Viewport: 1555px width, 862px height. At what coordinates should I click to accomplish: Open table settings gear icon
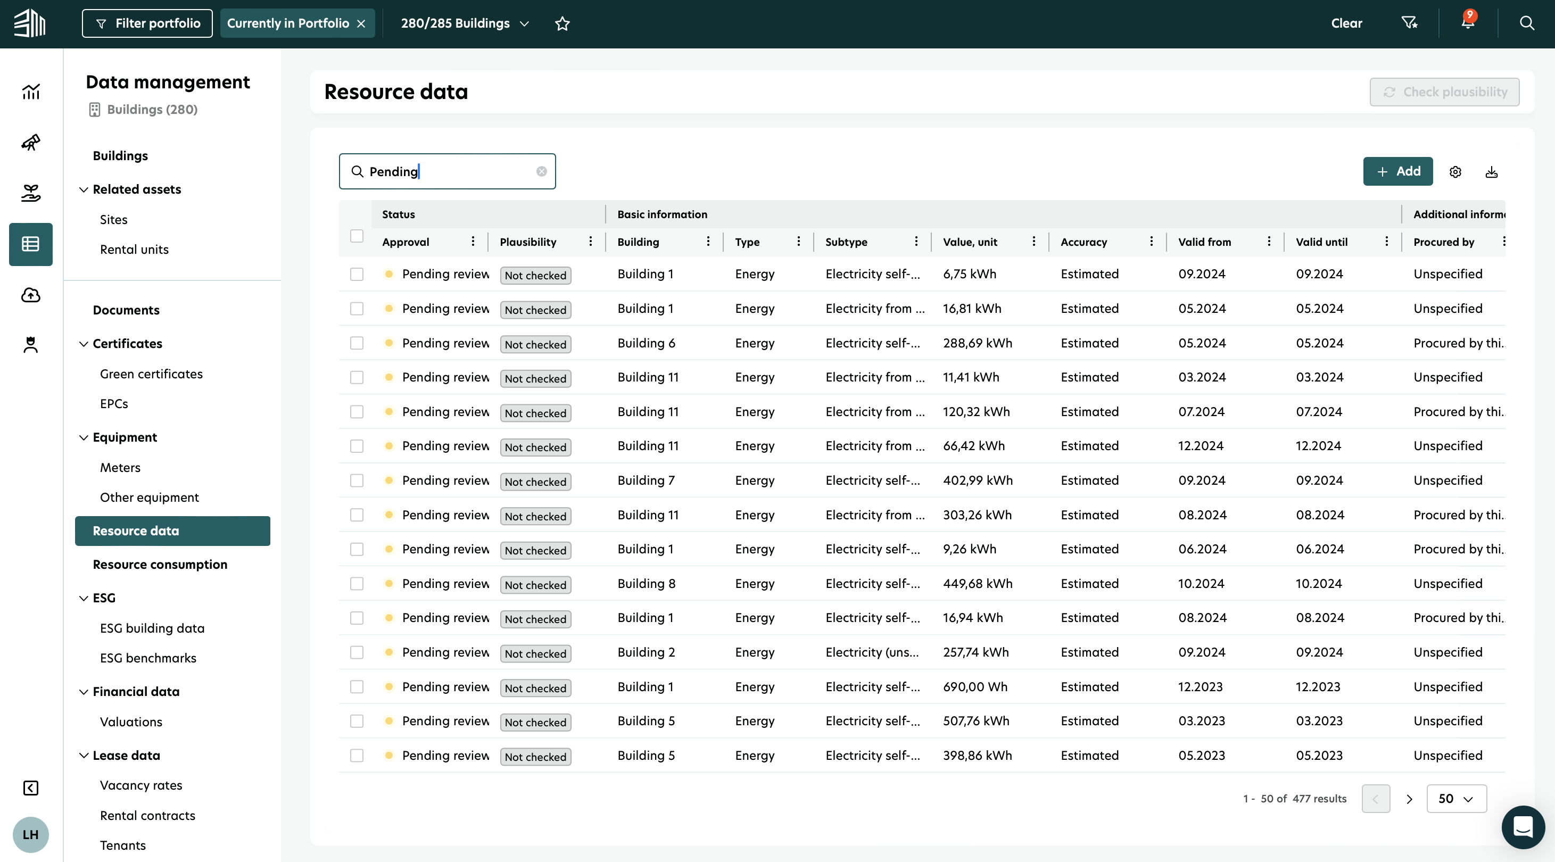click(1455, 172)
